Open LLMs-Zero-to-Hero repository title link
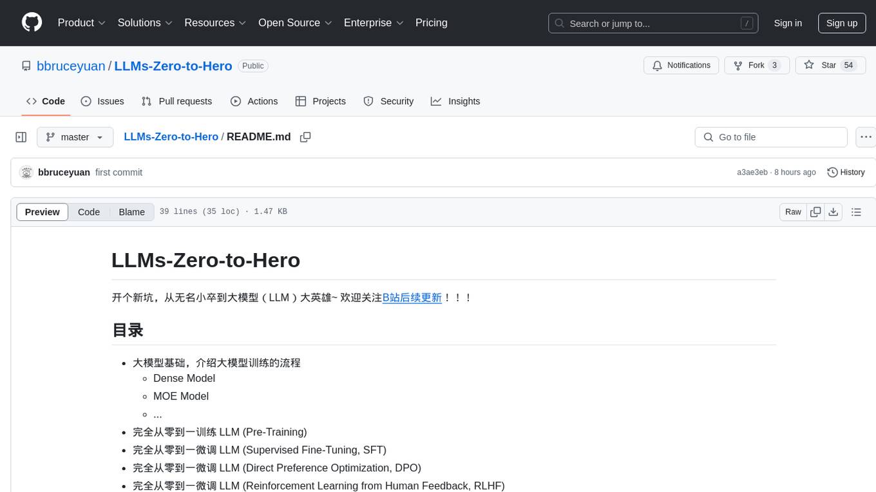This screenshot has height=492, width=876. point(173,66)
